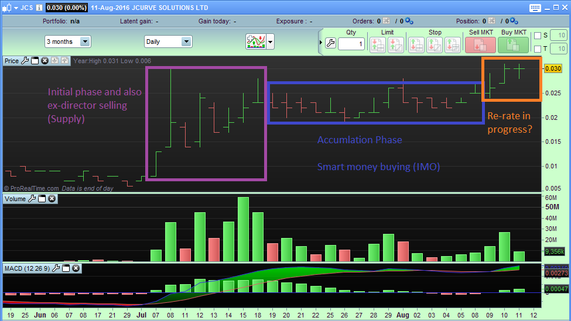Expand the indicator button's dropdown arrow
Viewport: 571px width, 321px height.
pos(270,42)
